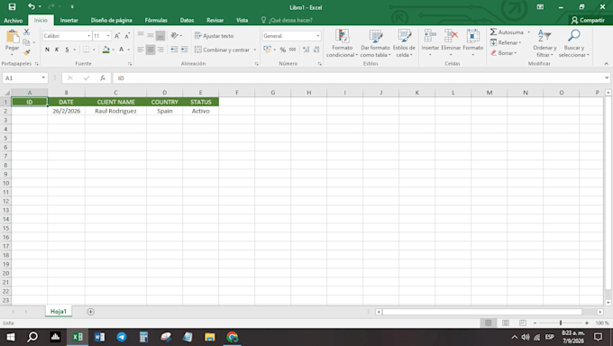Open Combinar y centrar dropdown arrow
Screen dimensions: 613x346
coord(255,50)
